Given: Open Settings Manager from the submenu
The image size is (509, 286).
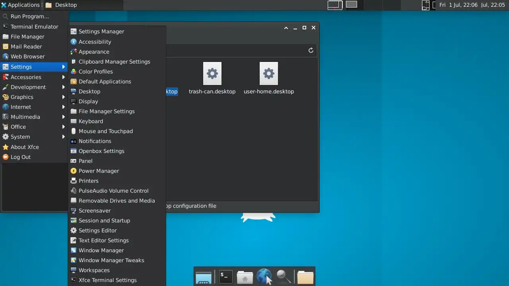Looking at the screenshot, I should point(117,31).
